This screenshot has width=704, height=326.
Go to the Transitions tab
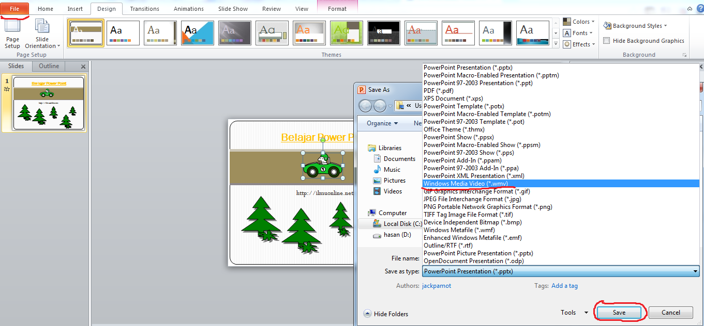point(145,9)
